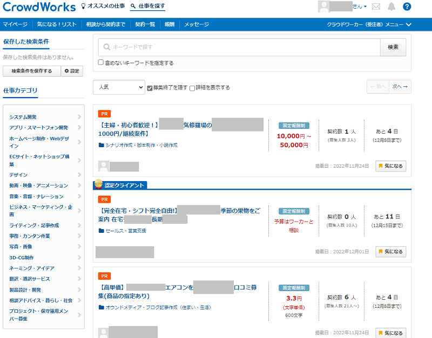Open the 高単価 エアコン 口コミ募集 job link
This screenshot has width=432, height=338.
pos(178,292)
